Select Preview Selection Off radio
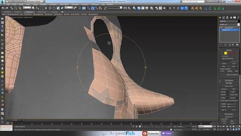 coord(220,71)
